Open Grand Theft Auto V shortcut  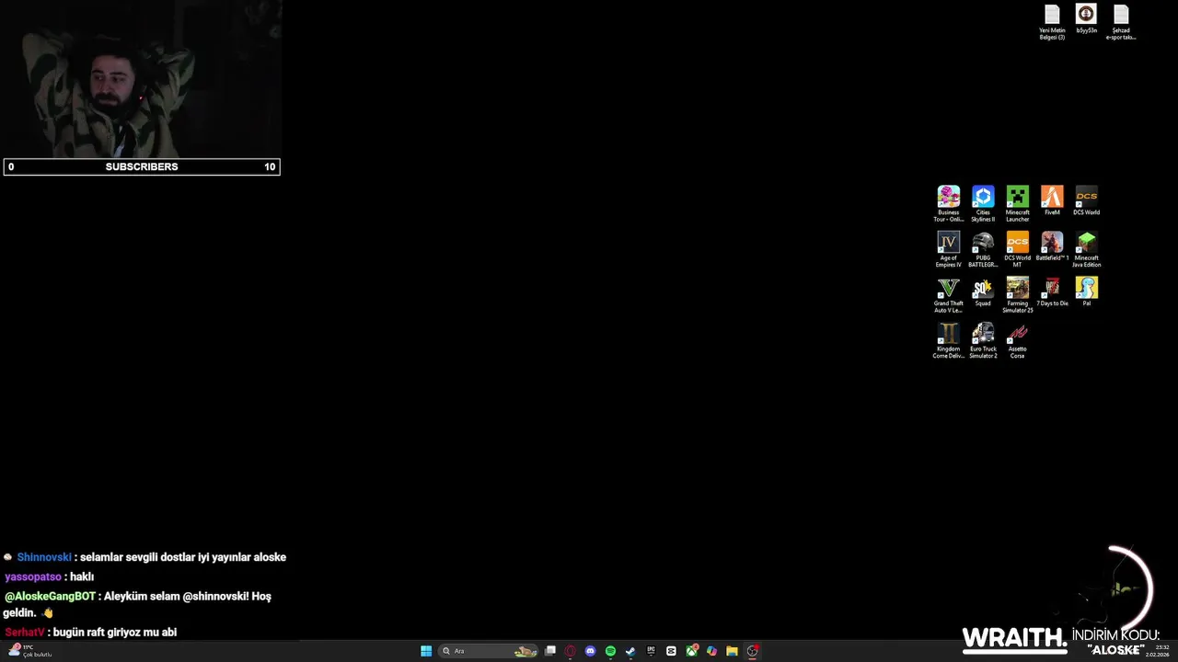pyautogui.click(x=948, y=295)
